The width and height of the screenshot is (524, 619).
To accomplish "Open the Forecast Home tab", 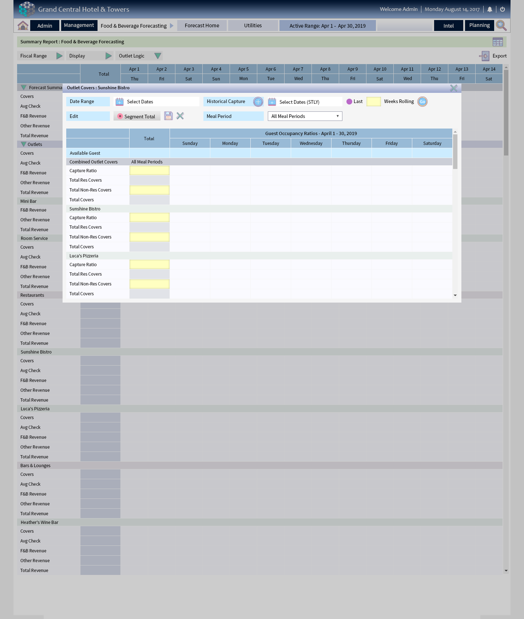I will [202, 25].
